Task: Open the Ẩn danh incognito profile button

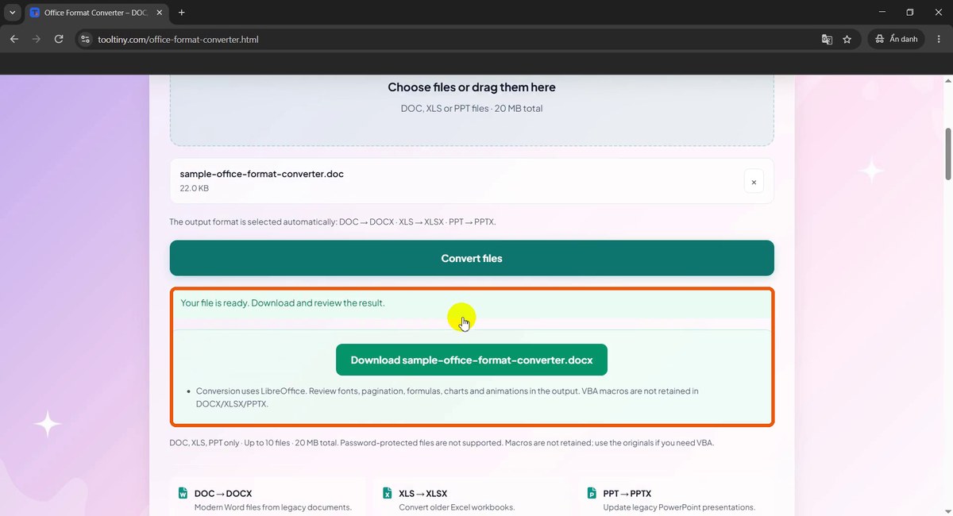Action: click(x=897, y=39)
